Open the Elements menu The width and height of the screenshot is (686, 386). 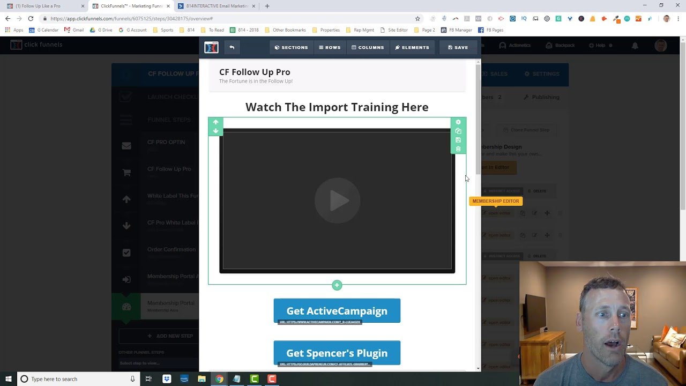click(412, 47)
